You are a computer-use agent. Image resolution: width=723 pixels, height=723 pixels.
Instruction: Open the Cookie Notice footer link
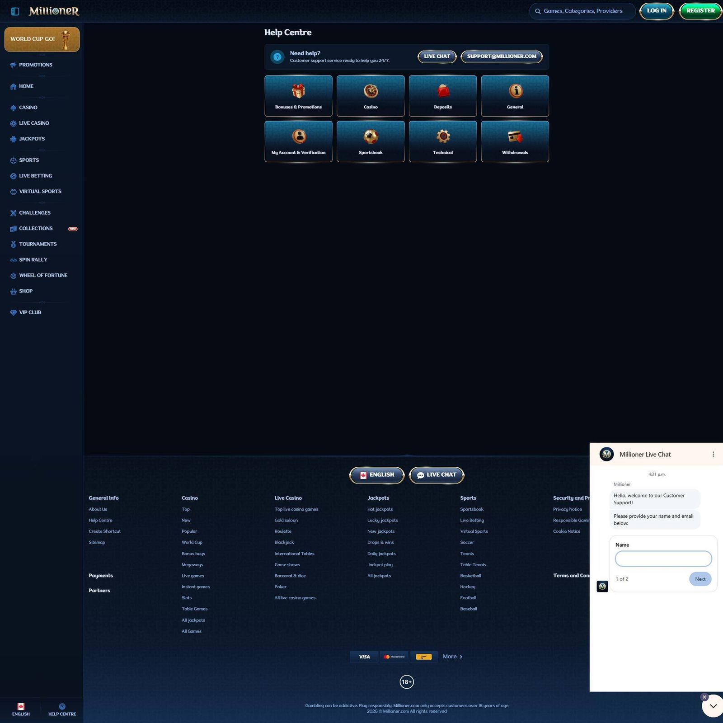[567, 531]
